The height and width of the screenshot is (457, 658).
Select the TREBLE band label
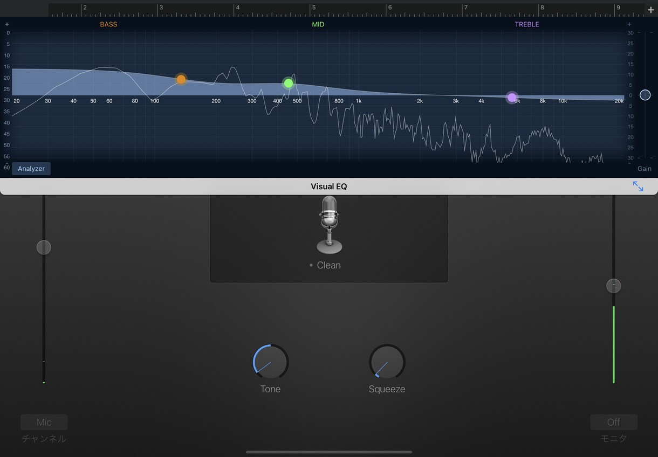pos(527,24)
